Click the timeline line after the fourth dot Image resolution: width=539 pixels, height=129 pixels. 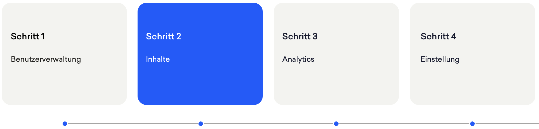coord(507,124)
